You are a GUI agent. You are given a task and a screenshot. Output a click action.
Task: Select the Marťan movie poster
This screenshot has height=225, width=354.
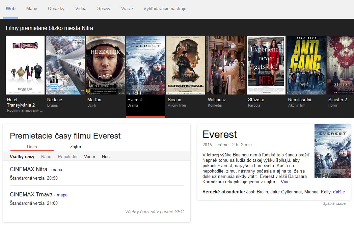tap(105, 65)
